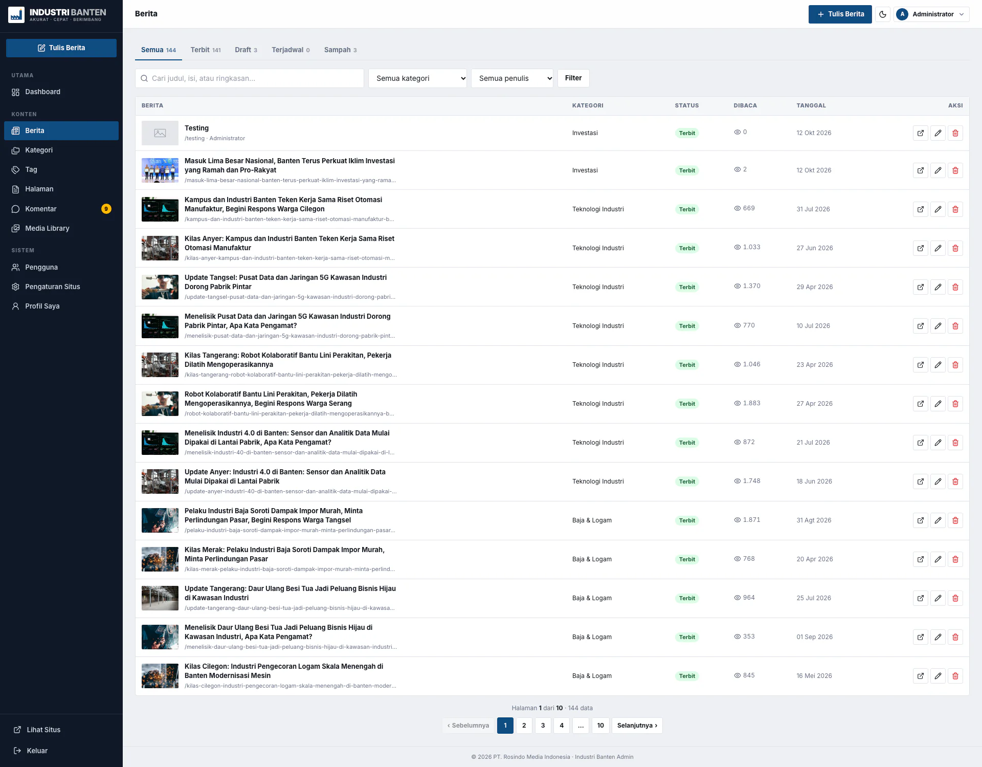Open Kategori in sidebar
Image resolution: width=982 pixels, height=767 pixels.
(x=61, y=150)
